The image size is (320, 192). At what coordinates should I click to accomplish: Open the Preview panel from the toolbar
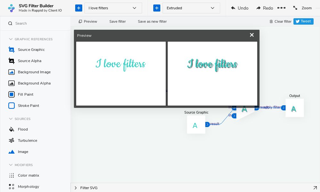(x=88, y=21)
